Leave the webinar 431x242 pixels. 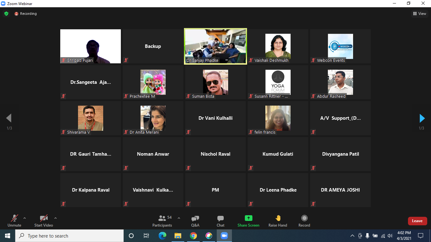(x=417, y=221)
